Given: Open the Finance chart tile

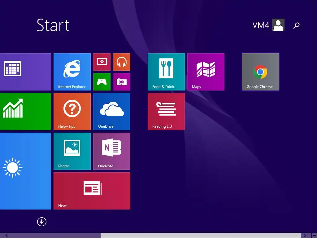Looking at the screenshot, I should tap(25, 112).
